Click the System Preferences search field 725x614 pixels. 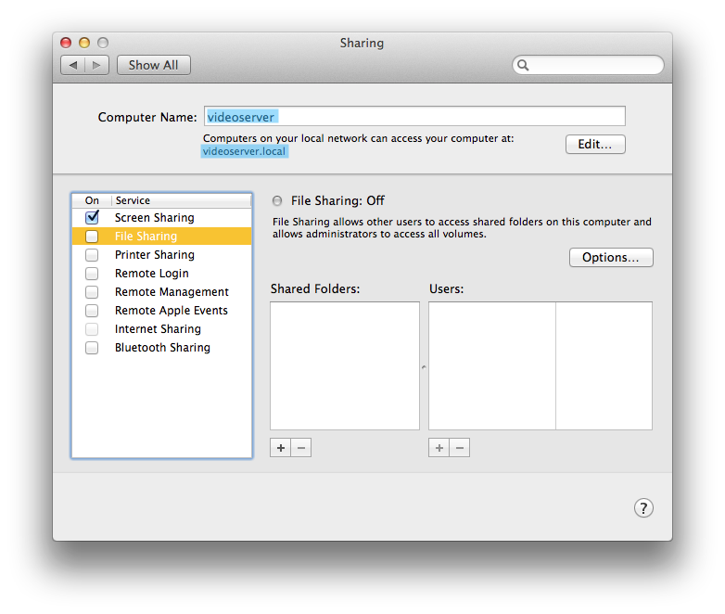click(588, 65)
